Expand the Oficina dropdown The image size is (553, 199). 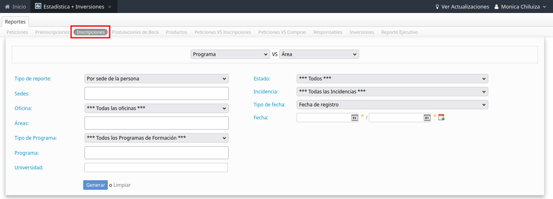pyautogui.click(x=156, y=108)
